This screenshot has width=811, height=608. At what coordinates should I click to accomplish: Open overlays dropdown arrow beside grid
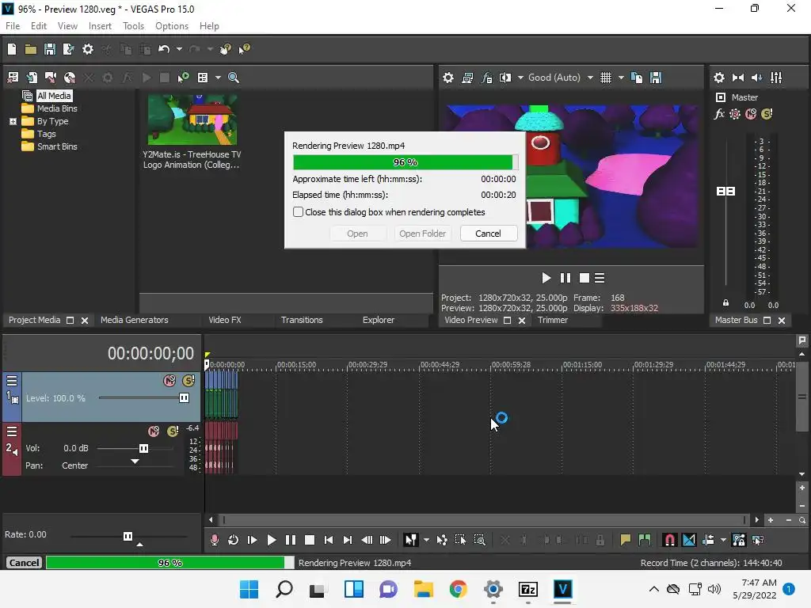point(621,78)
